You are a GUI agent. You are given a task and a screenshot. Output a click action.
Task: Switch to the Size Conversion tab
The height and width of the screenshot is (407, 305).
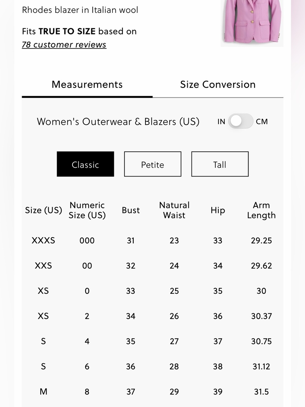(x=218, y=85)
